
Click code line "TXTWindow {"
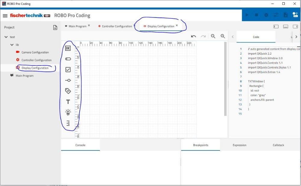[256, 81]
